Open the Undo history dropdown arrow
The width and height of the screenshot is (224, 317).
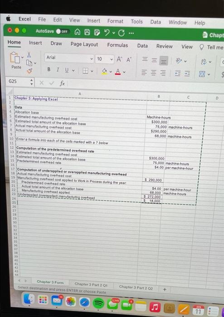coord(114,33)
